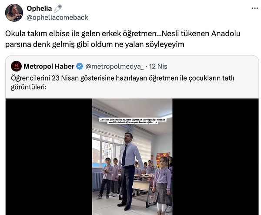The height and width of the screenshot is (215, 261).
Task: Open the Ophelia display name link
Action: [x=39, y=9]
